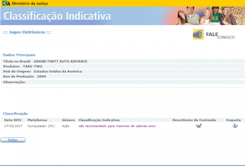Select the country Estados Unidos da América
245x166 pixels.
[x=58, y=71]
